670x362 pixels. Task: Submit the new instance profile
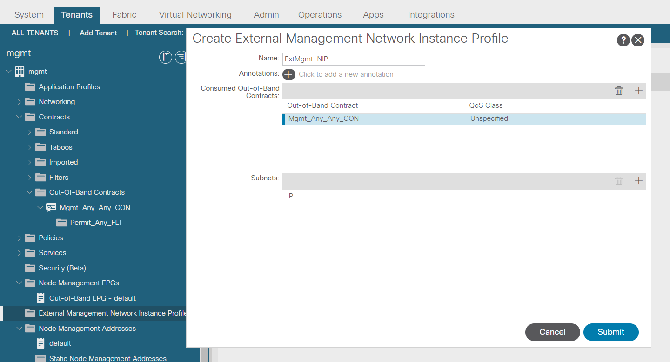tap(611, 332)
